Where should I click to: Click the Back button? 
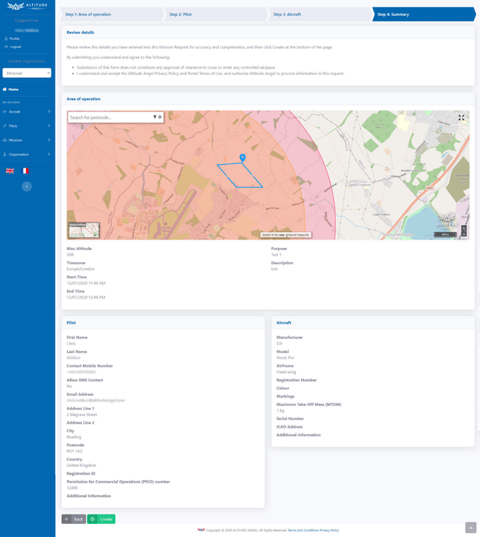click(x=73, y=519)
